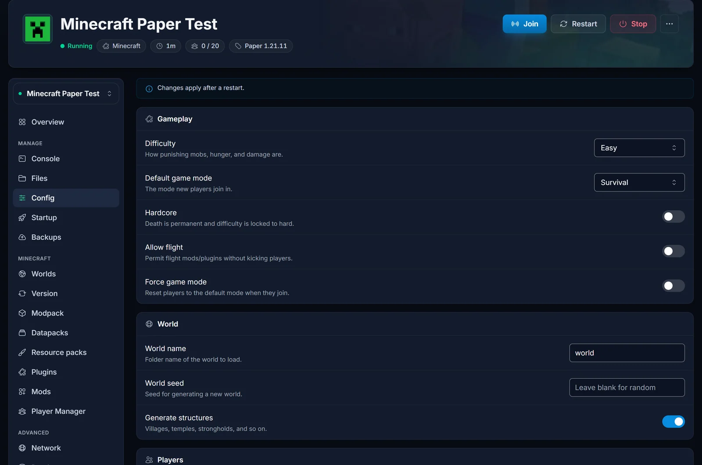Image resolution: width=702 pixels, height=465 pixels.
Task: Click the World seed input field
Action: tap(627, 387)
